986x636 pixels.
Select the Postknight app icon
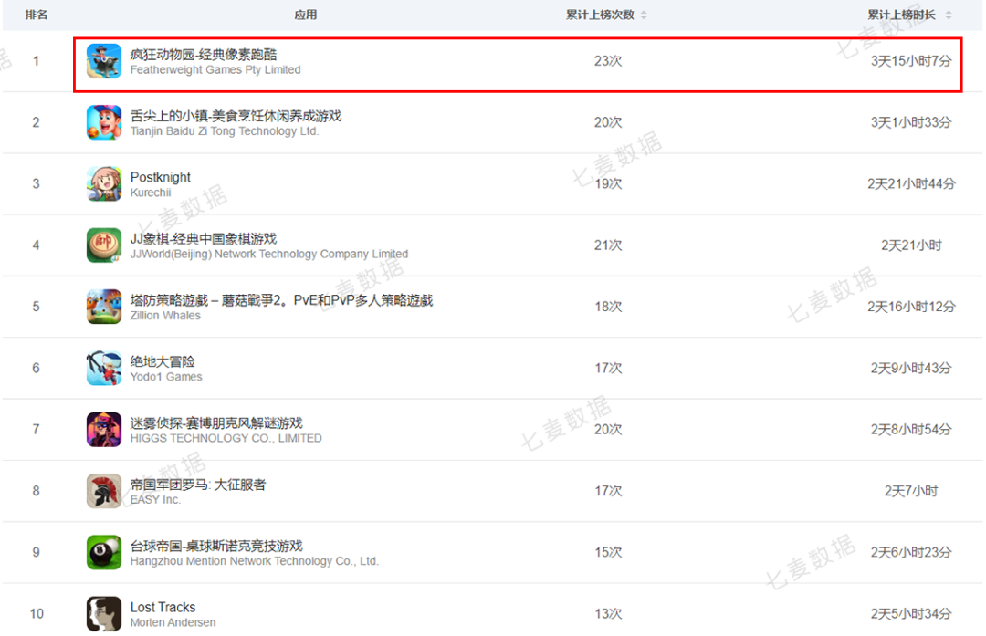[104, 183]
